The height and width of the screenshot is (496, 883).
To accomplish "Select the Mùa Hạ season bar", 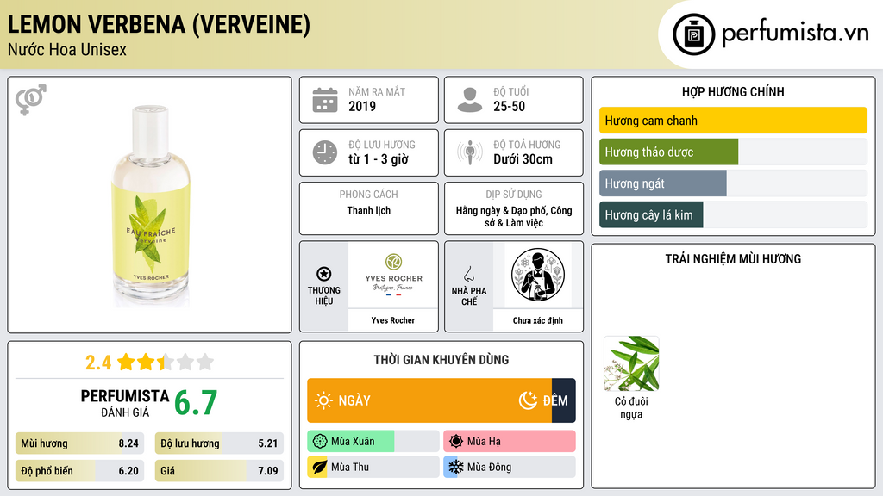I will pyautogui.click(x=509, y=442).
